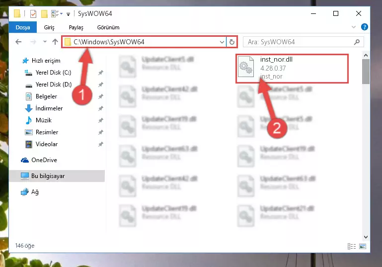Expand the address bar history dropdown

pyautogui.click(x=222, y=42)
